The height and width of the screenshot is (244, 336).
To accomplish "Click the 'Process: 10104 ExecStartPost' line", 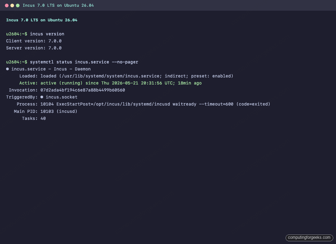I will pyautogui.click(x=143, y=104).
